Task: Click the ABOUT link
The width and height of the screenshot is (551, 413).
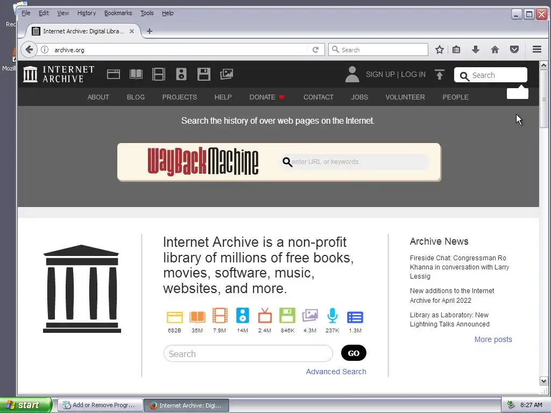Action: (98, 97)
